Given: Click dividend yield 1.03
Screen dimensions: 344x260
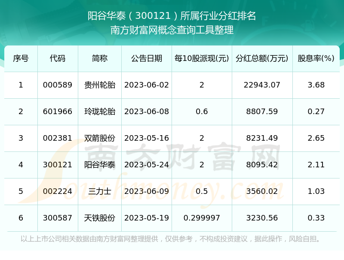Looking at the screenshot, I should coord(316,191).
